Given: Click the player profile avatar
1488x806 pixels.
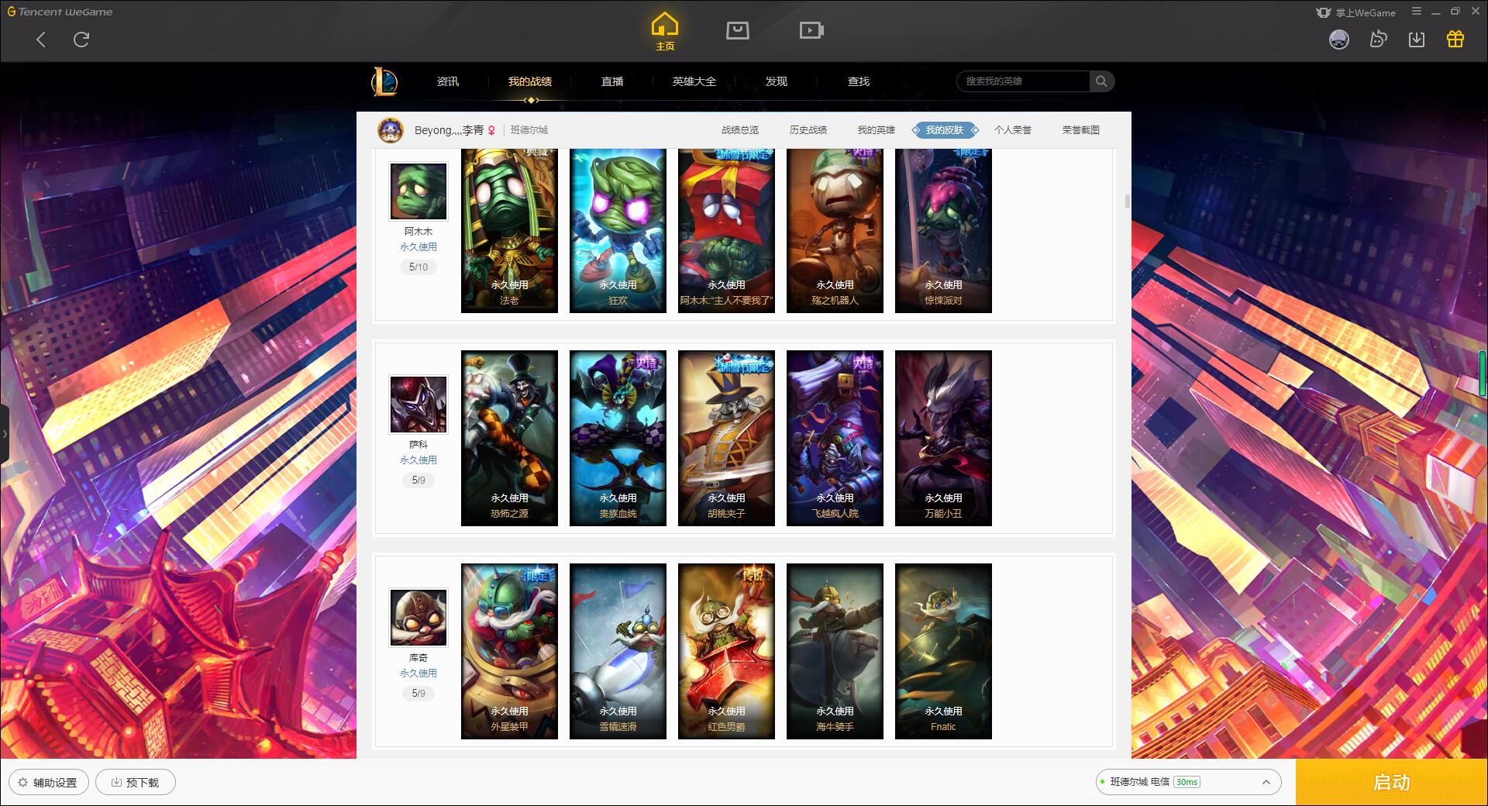Looking at the screenshot, I should pyautogui.click(x=391, y=129).
